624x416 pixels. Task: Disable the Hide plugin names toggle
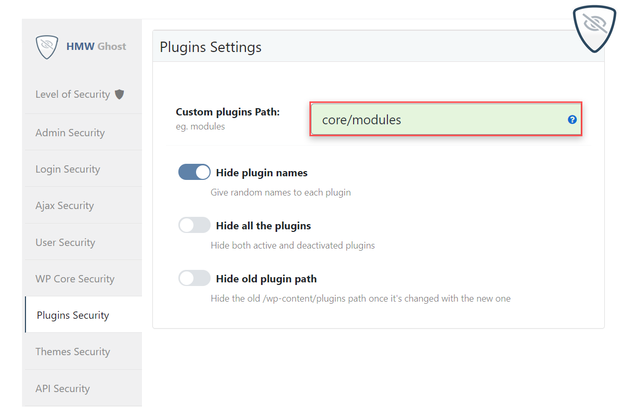pyautogui.click(x=194, y=172)
